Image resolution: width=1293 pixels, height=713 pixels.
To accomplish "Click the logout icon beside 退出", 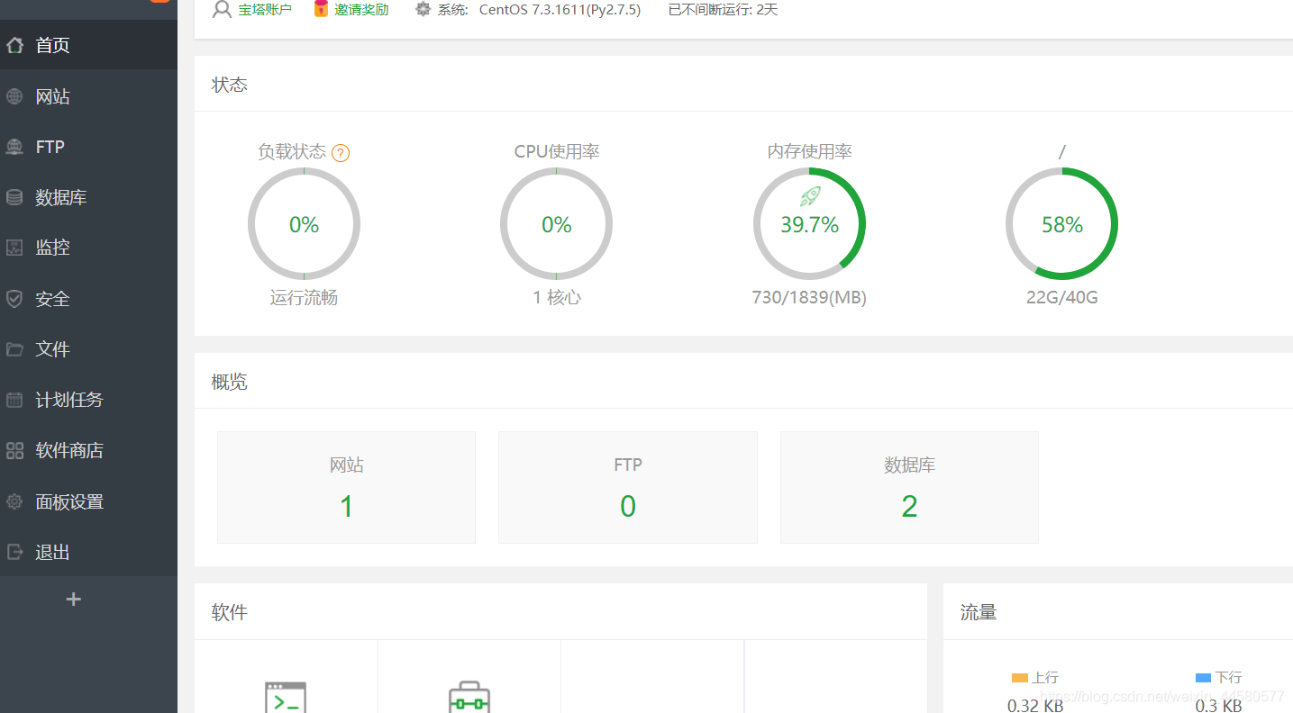I will (14, 552).
